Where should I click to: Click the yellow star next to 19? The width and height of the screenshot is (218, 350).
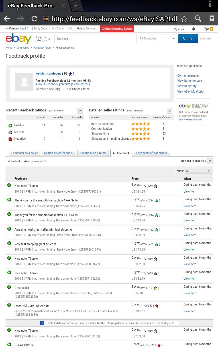[x=155, y=288]
